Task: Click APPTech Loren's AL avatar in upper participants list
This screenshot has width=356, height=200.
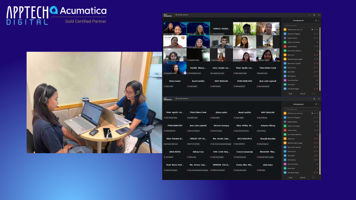Action: (285, 29)
